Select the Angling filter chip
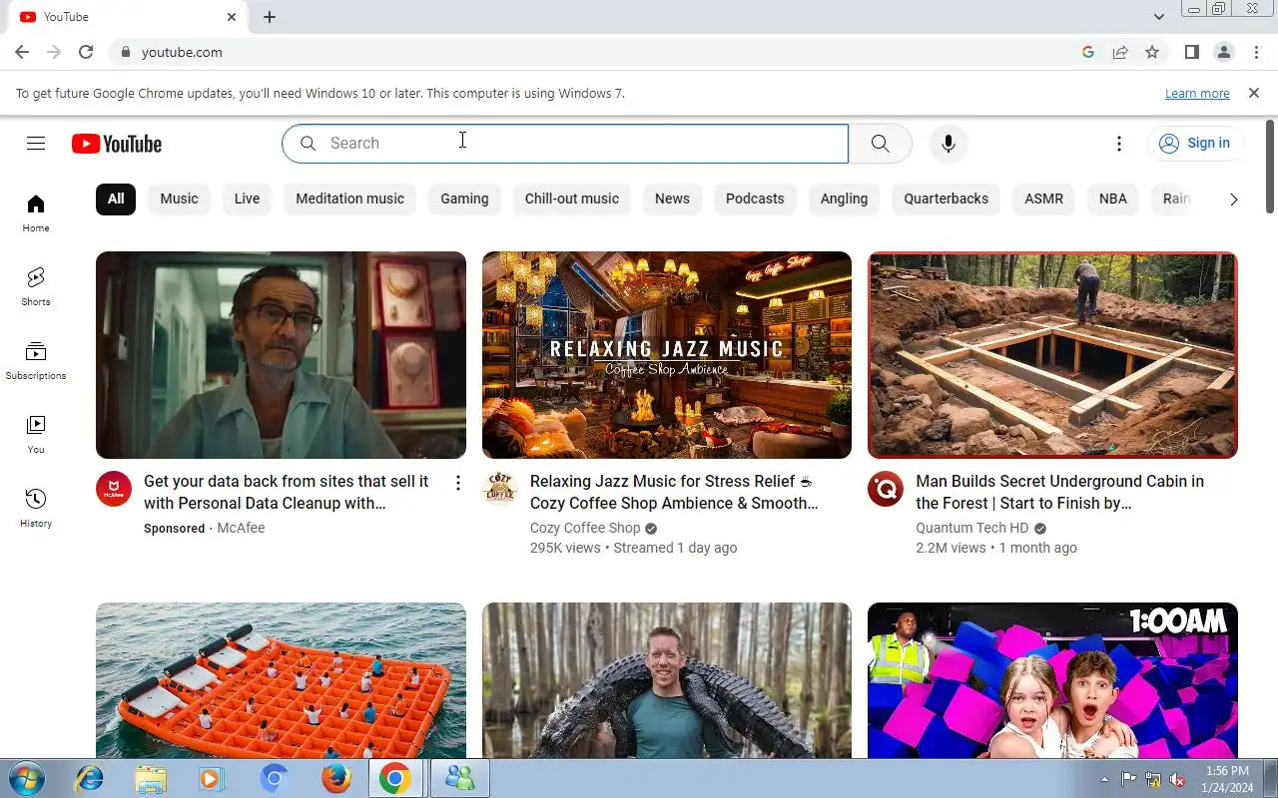 [x=844, y=199]
